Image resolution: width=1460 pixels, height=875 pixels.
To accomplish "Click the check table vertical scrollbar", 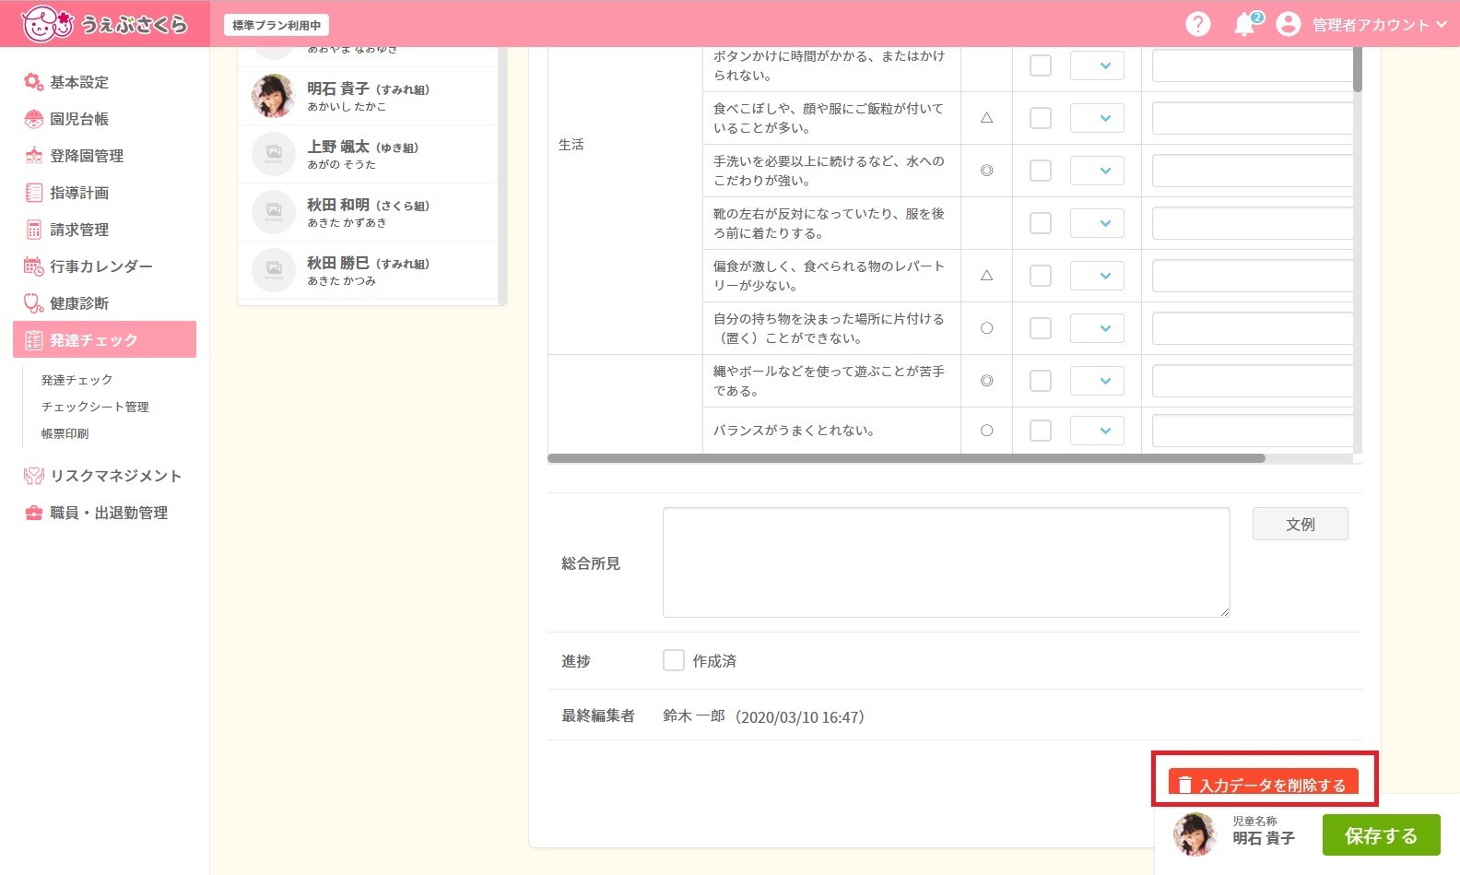I will pyautogui.click(x=1358, y=69).
